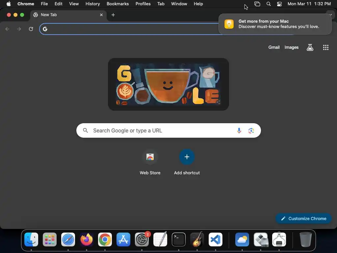Click the back navigation arrow

pos(7,29)
